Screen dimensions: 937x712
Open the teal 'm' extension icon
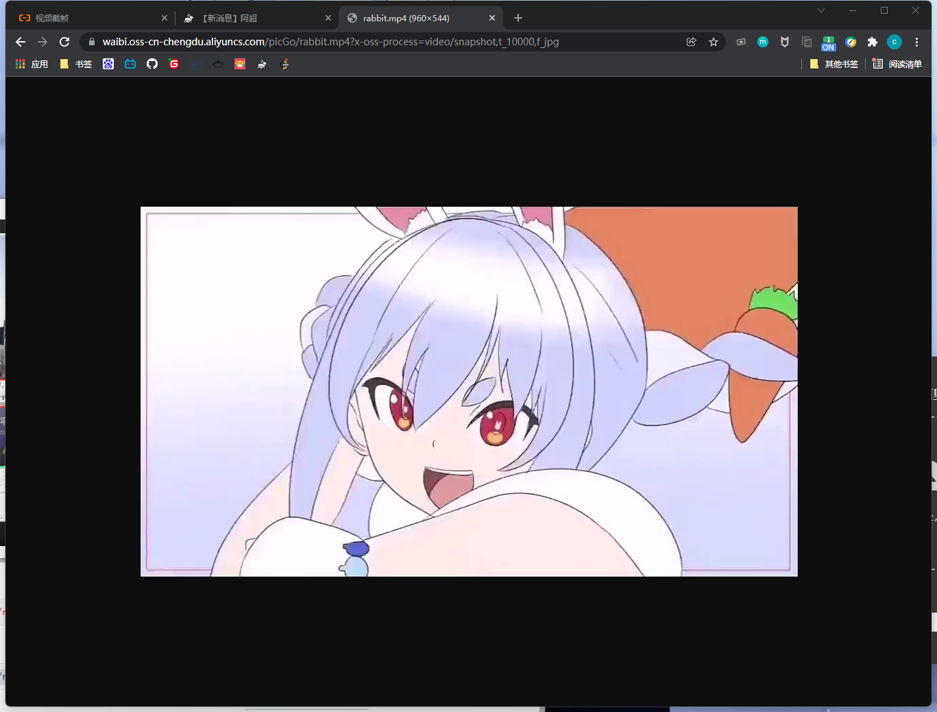tap(763, 42)
